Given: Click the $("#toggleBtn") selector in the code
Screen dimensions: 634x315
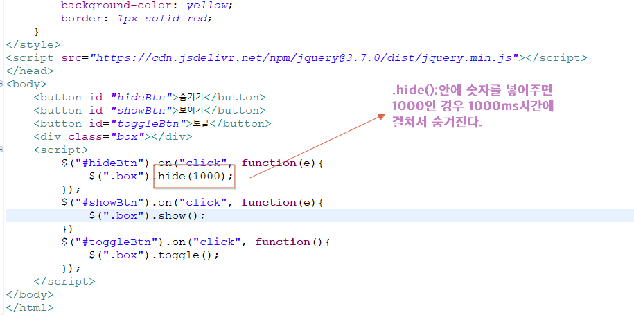Looking at the screenshot, I should pyautogui.click(x=112, y=242).
